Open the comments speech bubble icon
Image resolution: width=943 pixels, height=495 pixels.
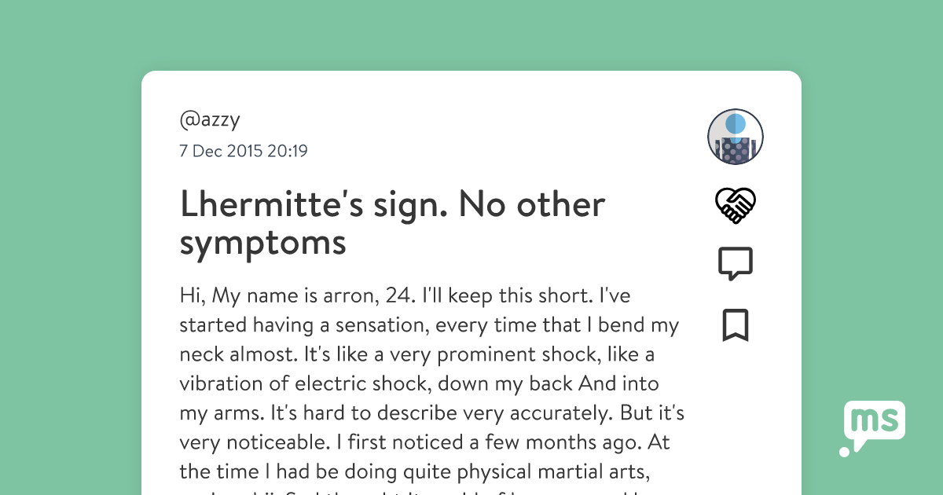pyautogui.click(x=736, y=264)
